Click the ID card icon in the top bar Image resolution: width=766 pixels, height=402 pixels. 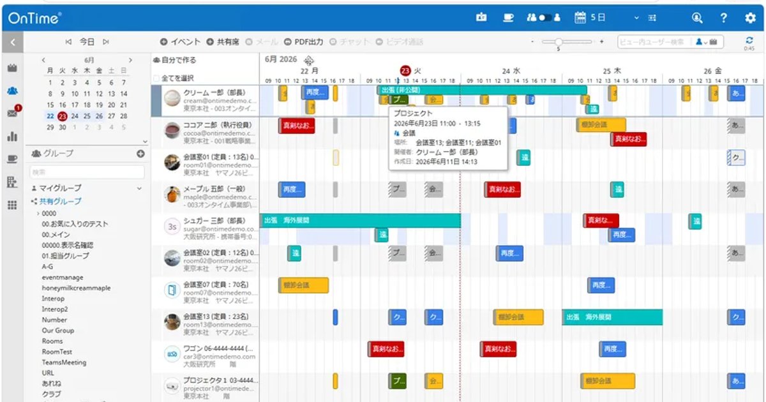point(481,18)
